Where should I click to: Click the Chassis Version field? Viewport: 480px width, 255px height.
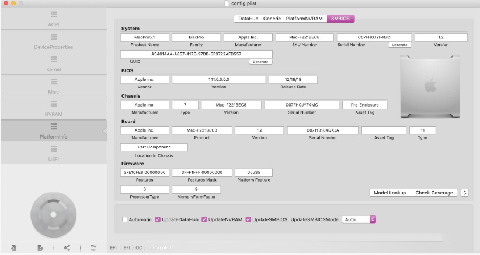click(x=231, y=105)
